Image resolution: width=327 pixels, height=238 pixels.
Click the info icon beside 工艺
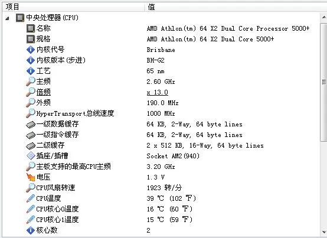click(x=31, y=71)
